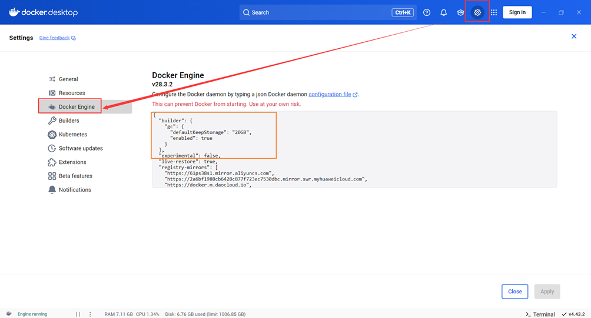Click the "live-restore": true line
The image size is (591, 318).
click(188, 162)
